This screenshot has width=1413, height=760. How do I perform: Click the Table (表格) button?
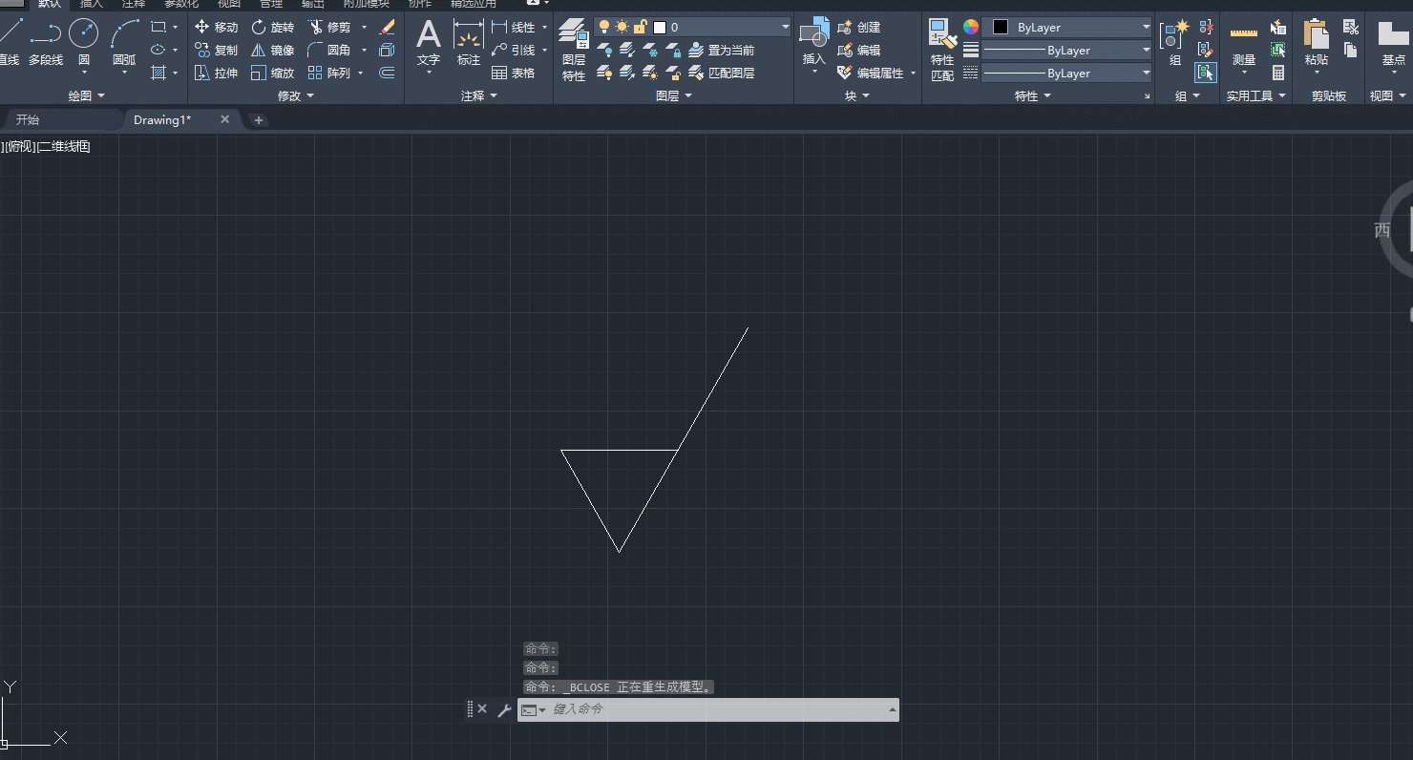point(513,73)
